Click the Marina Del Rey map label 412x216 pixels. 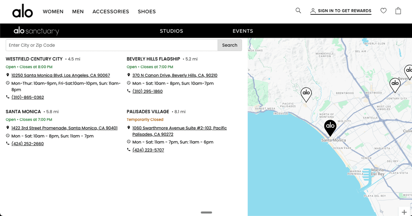click(x=377, y=172)
